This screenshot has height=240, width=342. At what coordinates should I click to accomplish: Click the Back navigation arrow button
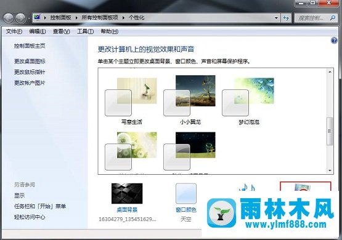click(8, 18)
